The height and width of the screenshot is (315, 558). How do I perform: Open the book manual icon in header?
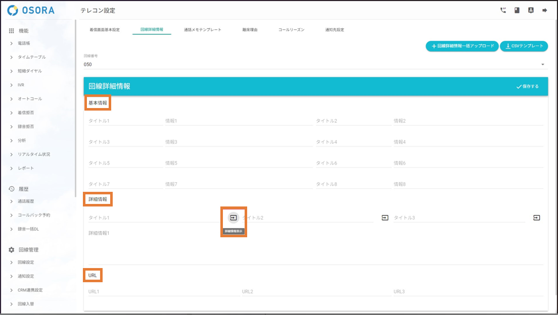(517, 10)
